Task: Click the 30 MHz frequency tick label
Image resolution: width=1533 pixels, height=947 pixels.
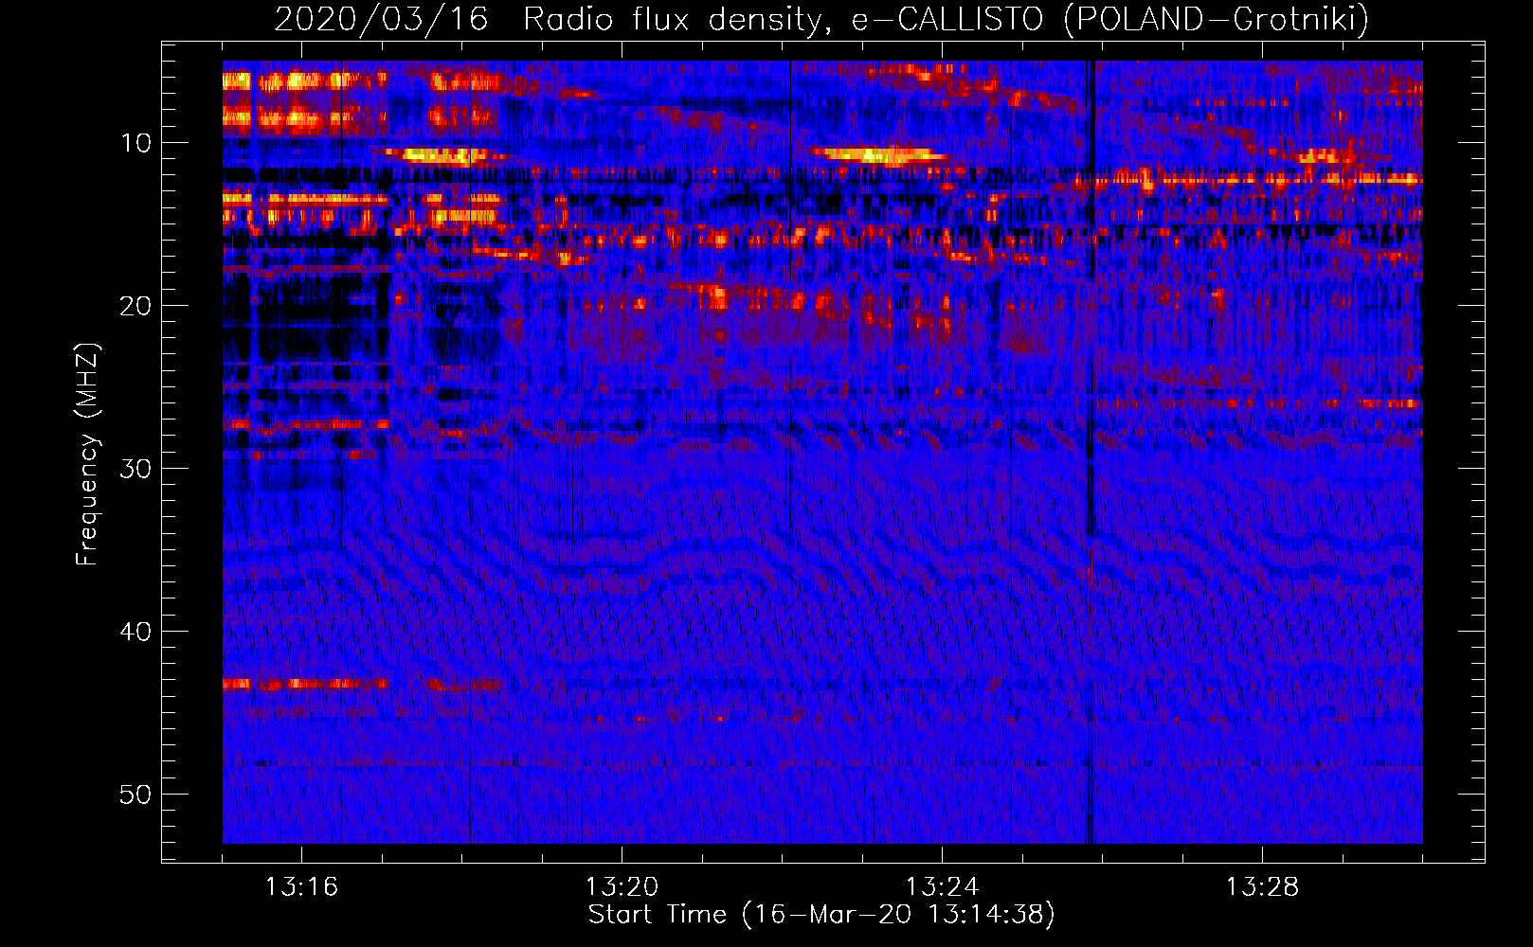Action: 135,469
